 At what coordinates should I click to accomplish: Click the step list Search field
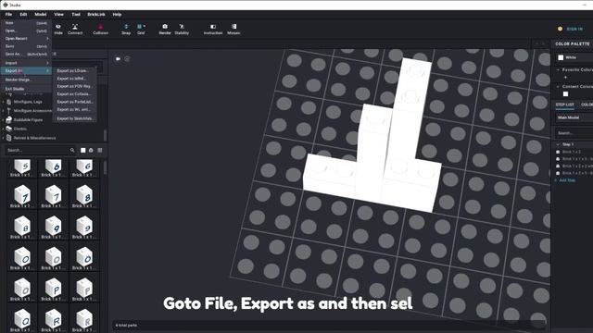click(574, 133)
